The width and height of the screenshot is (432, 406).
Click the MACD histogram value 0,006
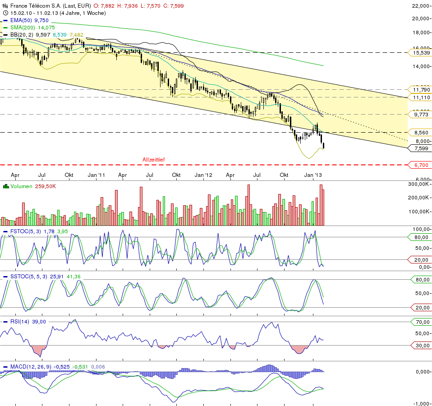[x=98, y=367]
